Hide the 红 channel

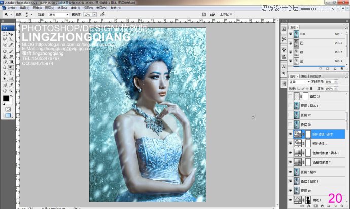(291, 43)
